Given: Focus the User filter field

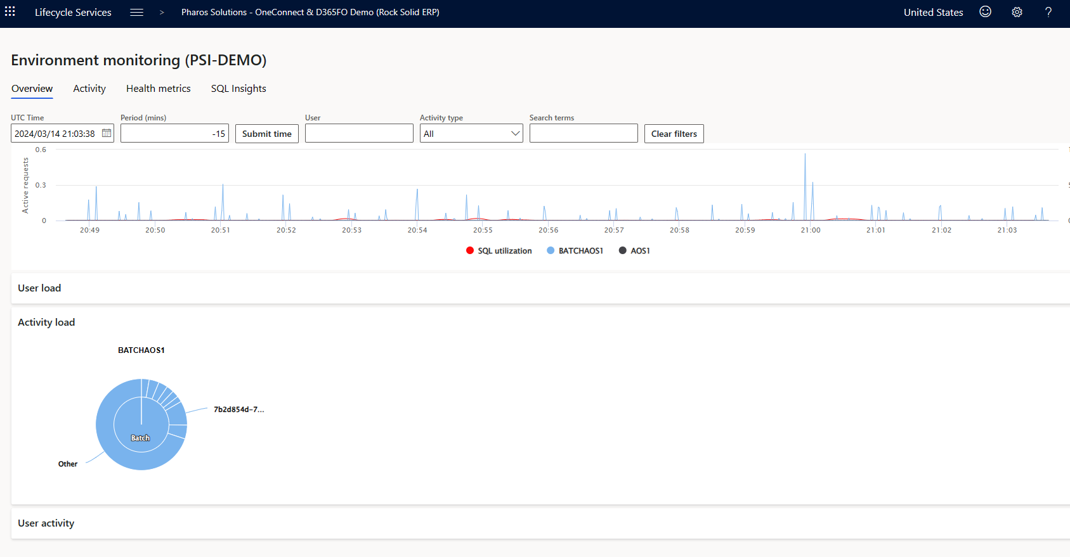Looking at the screenshot, I should click(x=359, y=133).
